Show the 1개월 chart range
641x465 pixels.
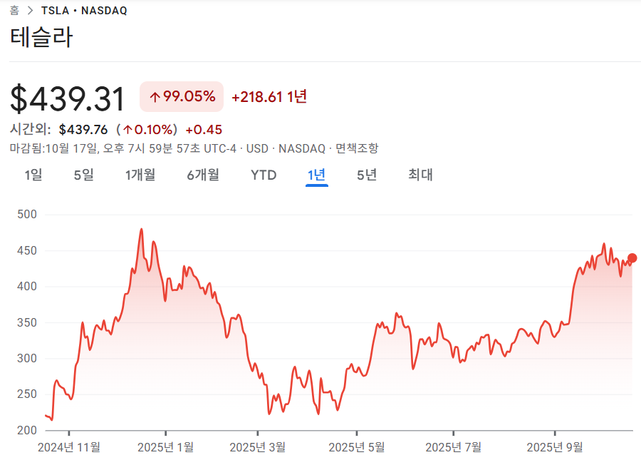140,175
